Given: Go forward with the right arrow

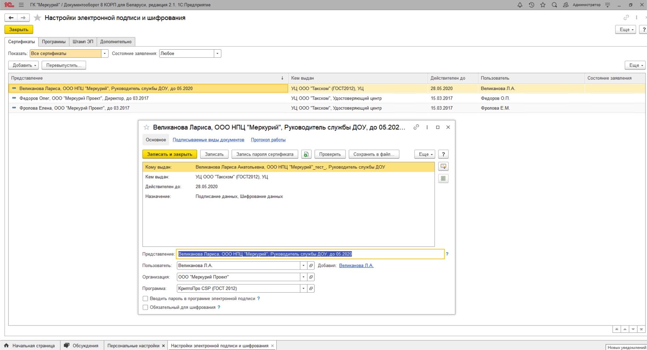Looking at the screenshot, I should pyautogui.click(x=23, y=18).
